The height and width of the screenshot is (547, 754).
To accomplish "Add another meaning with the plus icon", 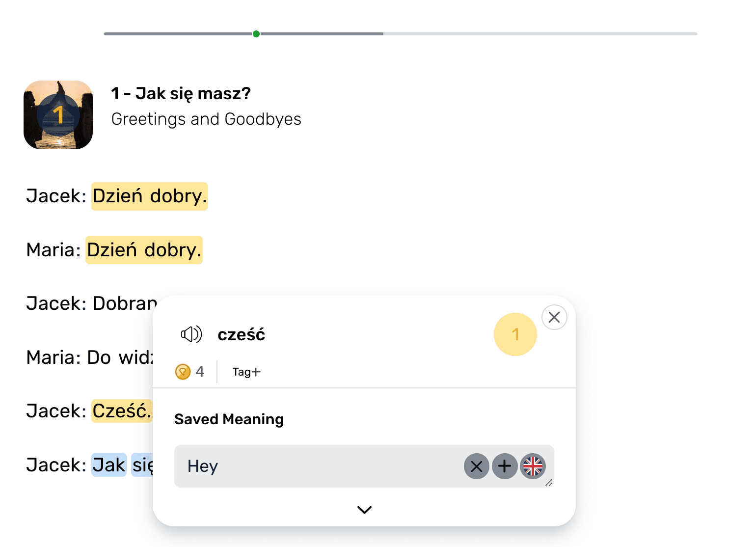I will tap(505, 466).
